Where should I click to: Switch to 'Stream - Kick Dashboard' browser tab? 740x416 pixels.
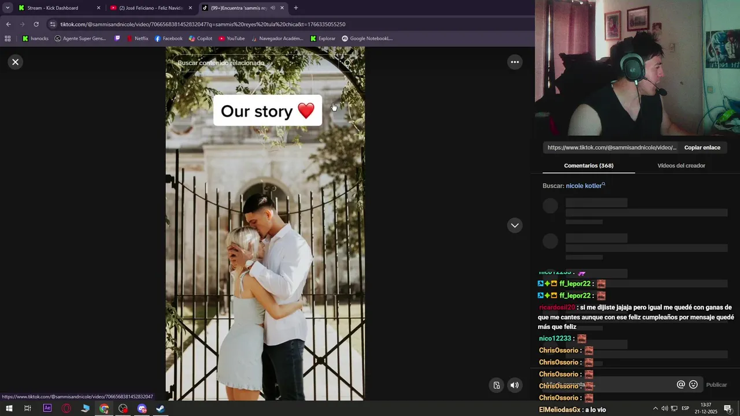pyautogui.click(x=53, y=8)
